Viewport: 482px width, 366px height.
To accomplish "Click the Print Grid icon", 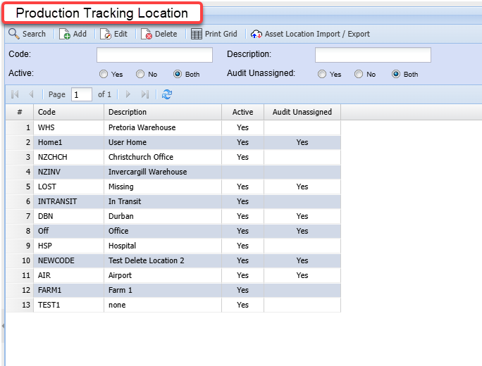I will point(197,34).
